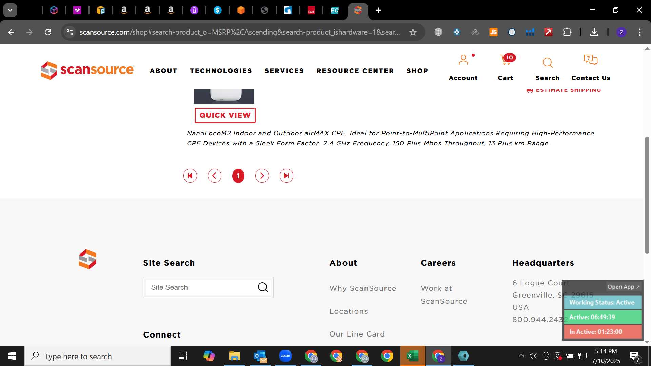Open the SHOP menu

coord(417,70)
